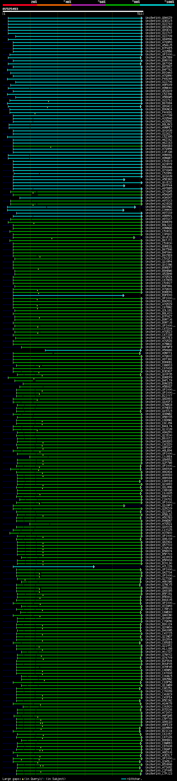The height and width of the screenshot is (781, 177).
Task: Select label UniRef100_Q52QX9
Action: click(158, 91)
